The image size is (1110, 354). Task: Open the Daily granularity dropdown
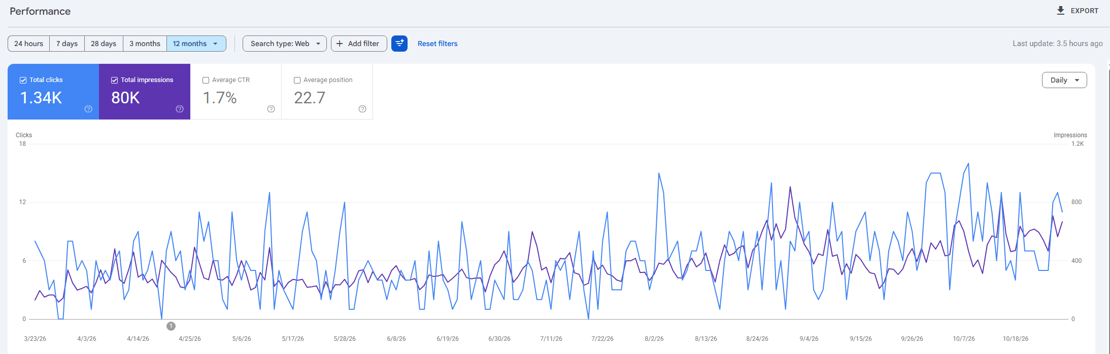[1064, 80]
